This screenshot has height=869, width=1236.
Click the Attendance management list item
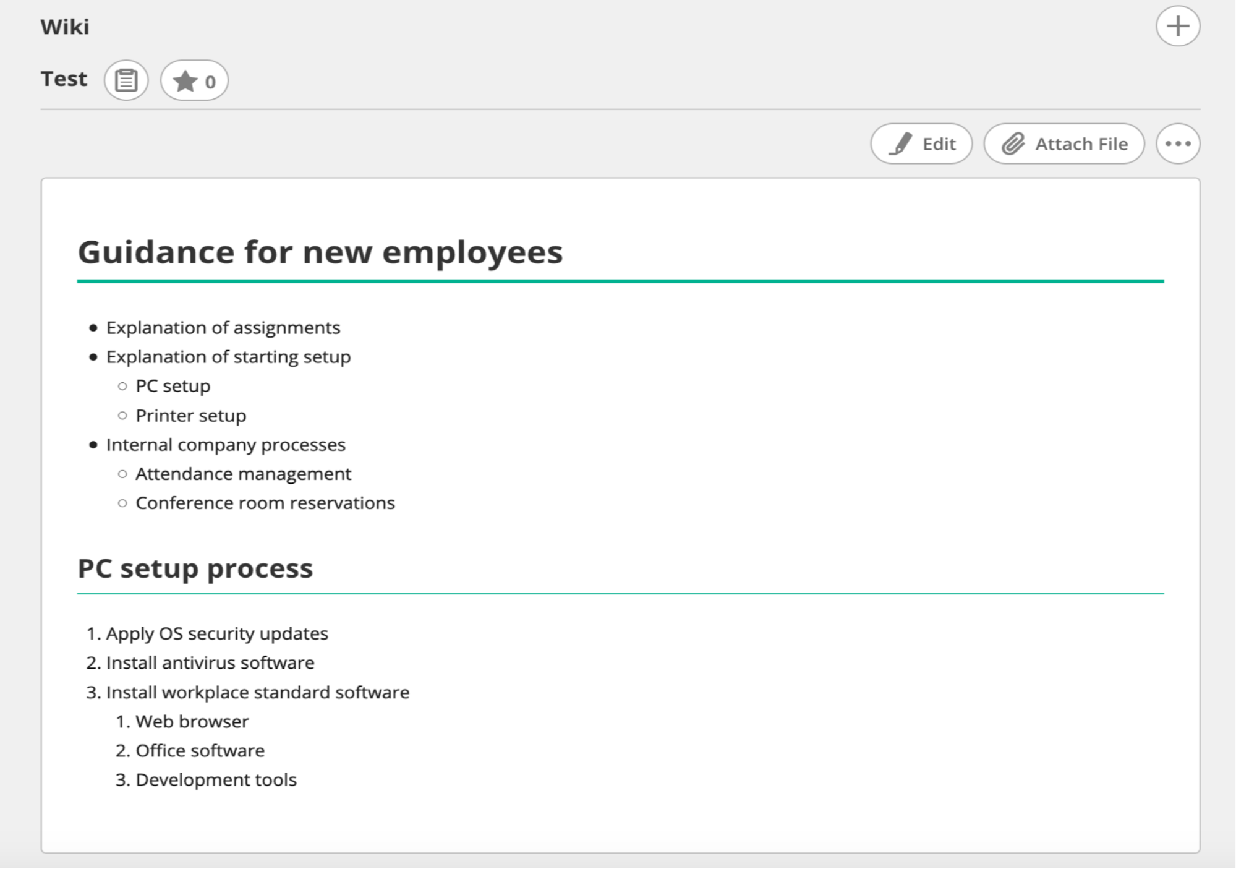pyautogui.click(x=243, y=474)
